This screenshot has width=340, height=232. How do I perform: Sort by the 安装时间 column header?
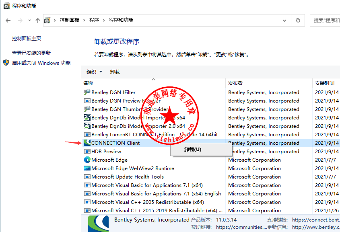click(x=325, y=83)
